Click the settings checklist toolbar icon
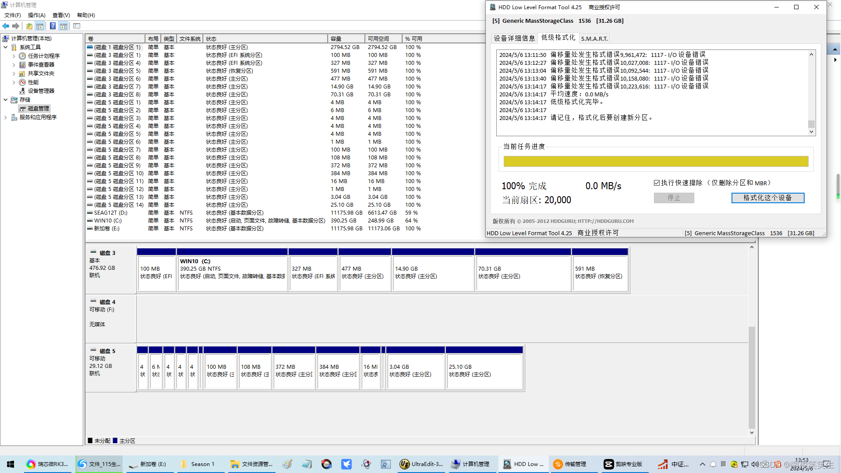The image size is (841, 473). (77, 26)
